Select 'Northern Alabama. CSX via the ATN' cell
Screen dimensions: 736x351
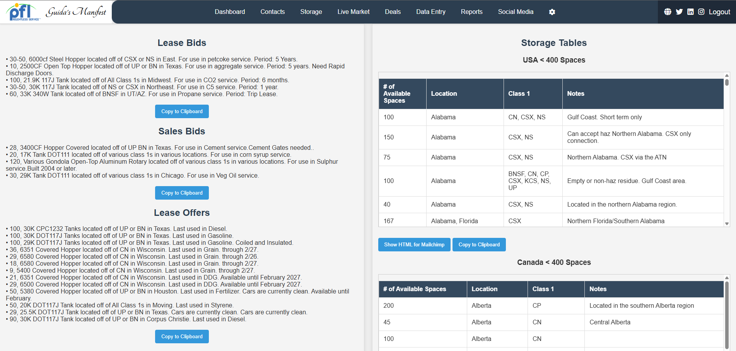point(643,158)
